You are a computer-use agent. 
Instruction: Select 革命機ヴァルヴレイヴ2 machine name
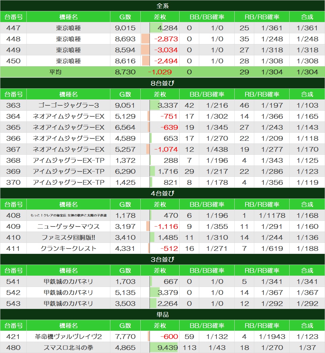(x=68, y=337)
